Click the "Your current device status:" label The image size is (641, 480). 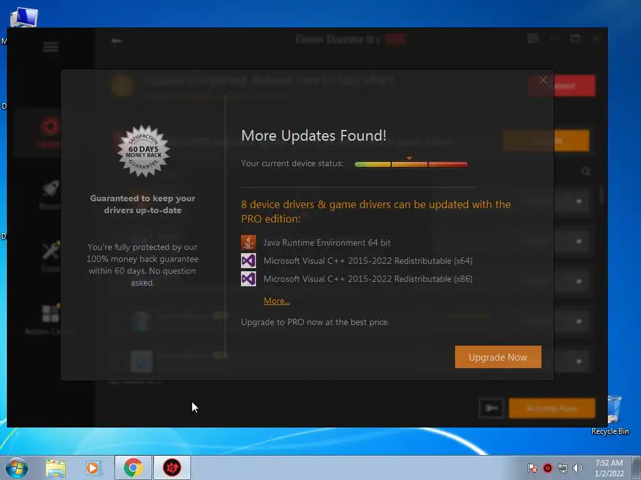(292, 163)
